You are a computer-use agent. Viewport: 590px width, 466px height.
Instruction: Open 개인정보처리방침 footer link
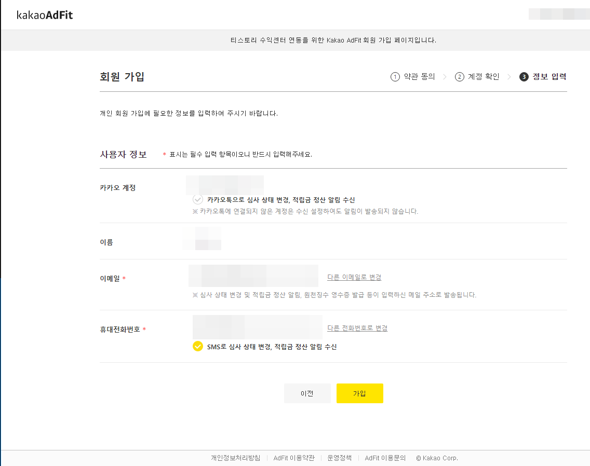pos(236,458)
